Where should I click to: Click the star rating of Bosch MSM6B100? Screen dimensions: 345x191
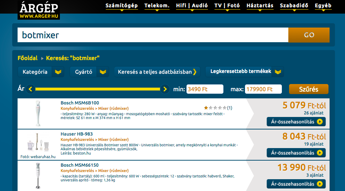[x=216, y=108]
